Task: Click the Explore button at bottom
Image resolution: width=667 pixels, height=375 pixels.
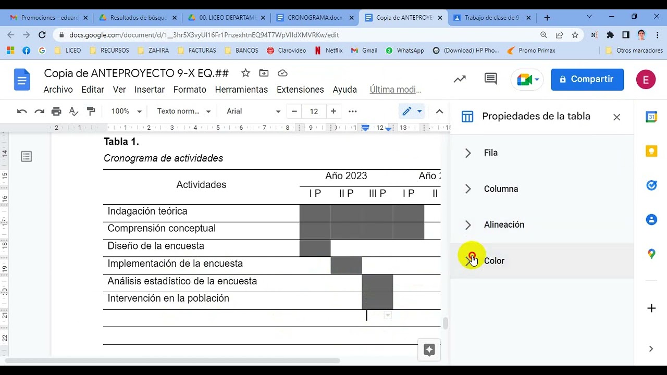Action: pos(429,350)
